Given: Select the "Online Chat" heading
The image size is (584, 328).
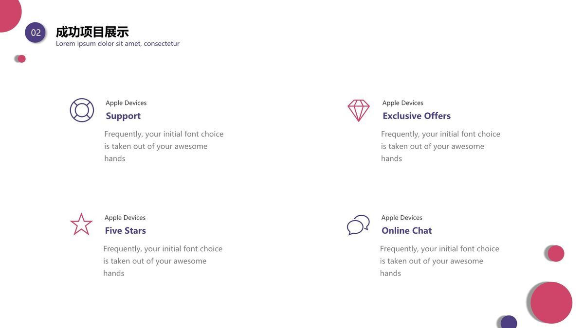Looking at the screenshot, I should pyautogui.click(x=407, y=230).
